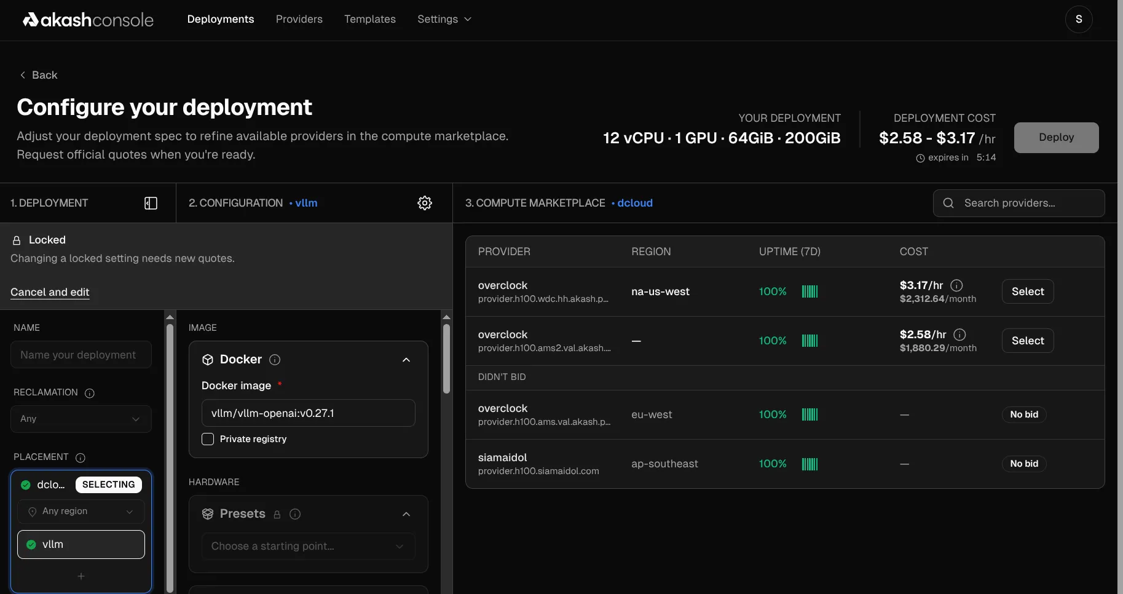The width and height of the screenshot is (1123, 594).
Task: Click No bid badge for eu-west overclock
Action: tap(1024, 414)
